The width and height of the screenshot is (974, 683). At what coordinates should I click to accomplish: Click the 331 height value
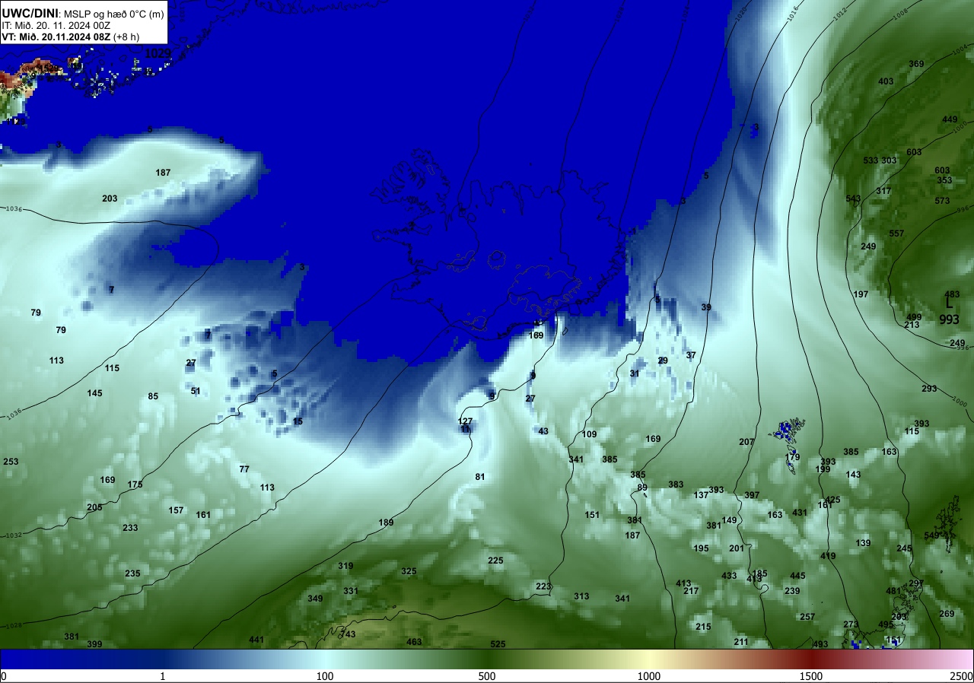pos(351,591)
